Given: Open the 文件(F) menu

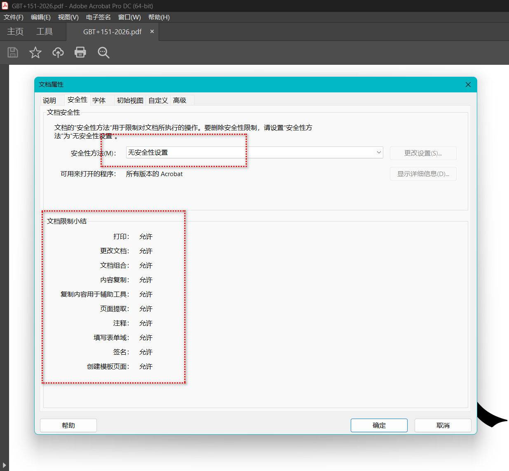Looking at the screenshot, I should tap(14, 17).
